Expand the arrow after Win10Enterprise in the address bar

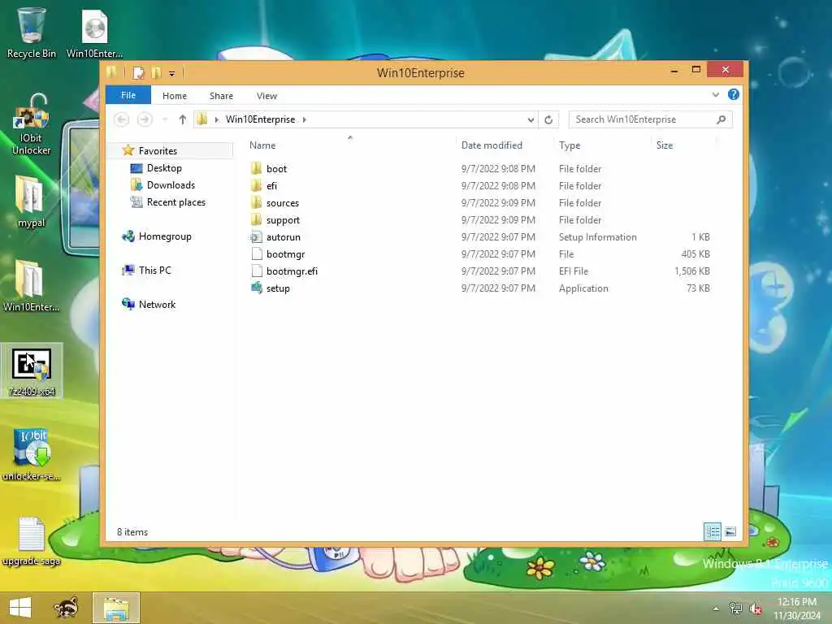tap(304, 120)
